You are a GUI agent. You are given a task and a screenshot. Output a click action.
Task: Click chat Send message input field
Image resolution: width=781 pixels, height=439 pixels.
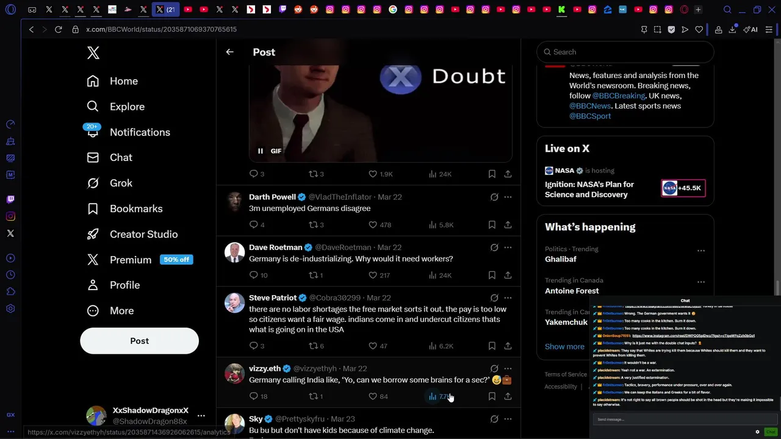[x=685, y=419]
